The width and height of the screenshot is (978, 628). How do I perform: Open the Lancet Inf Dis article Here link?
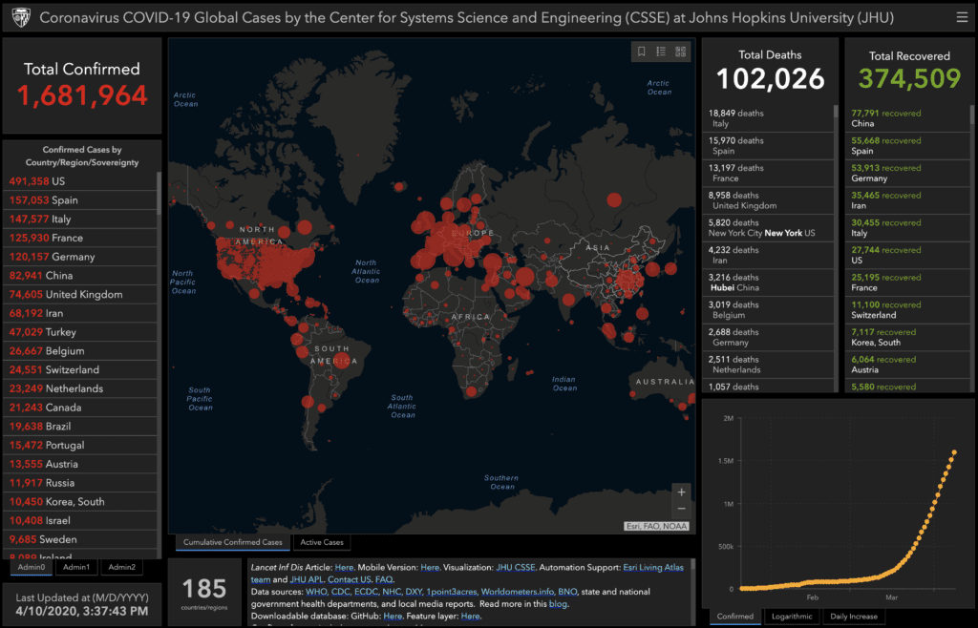344,568
